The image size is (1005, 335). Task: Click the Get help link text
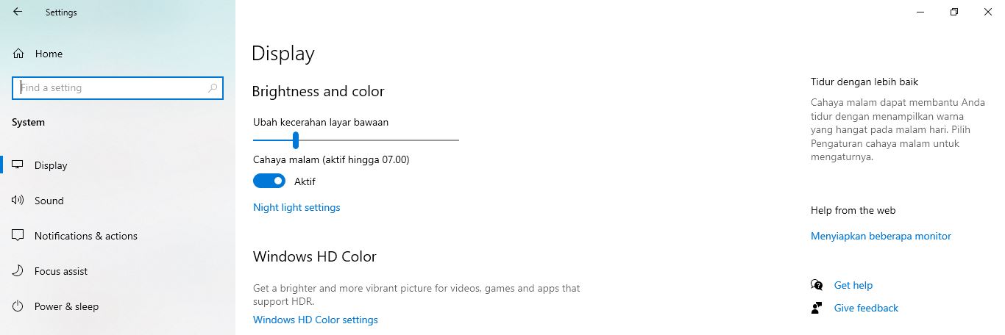click(853, 285)
